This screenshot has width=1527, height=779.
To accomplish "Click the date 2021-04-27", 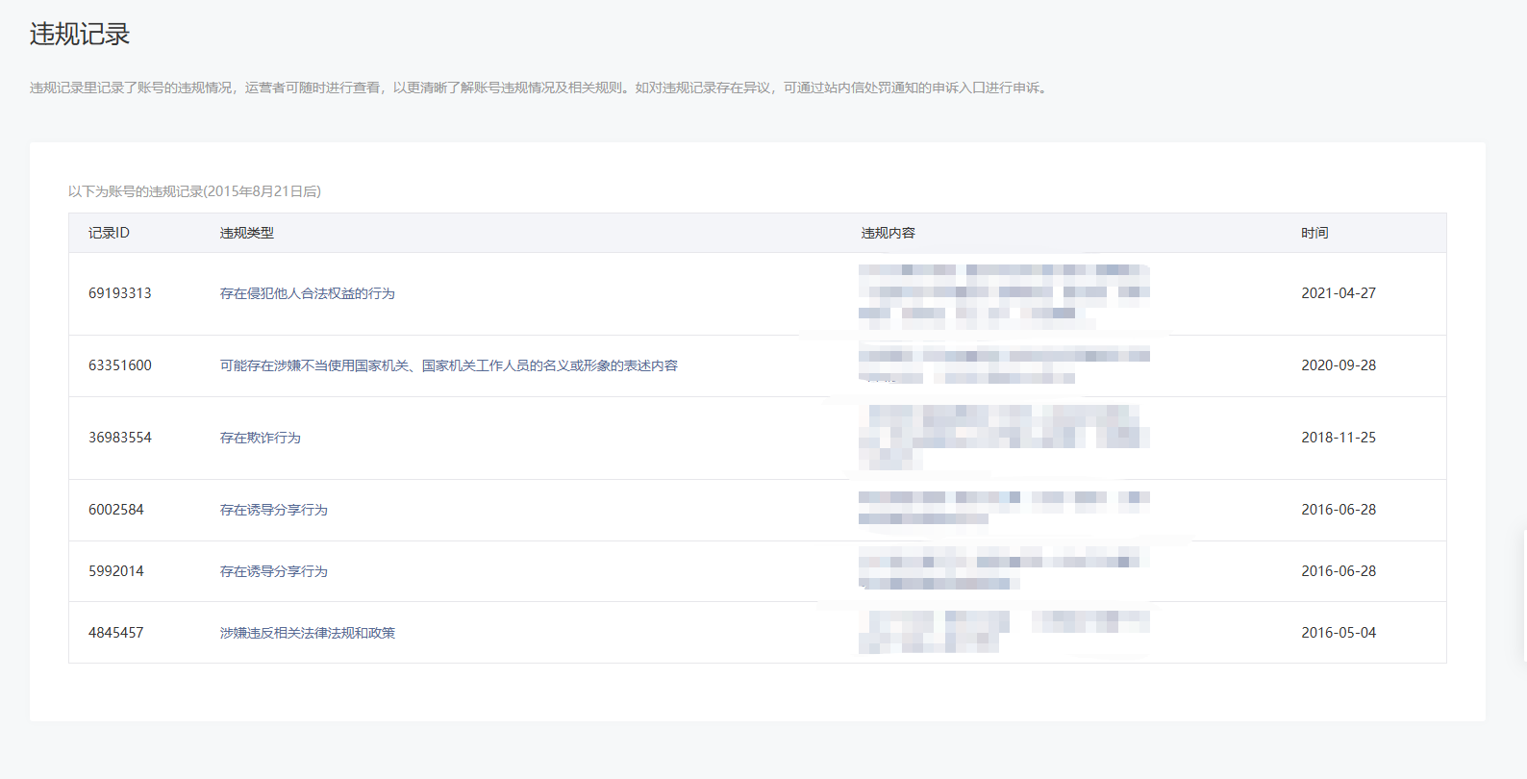I will click(1338, 293).
